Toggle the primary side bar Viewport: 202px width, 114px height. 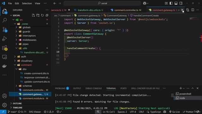tap(171, 3)
